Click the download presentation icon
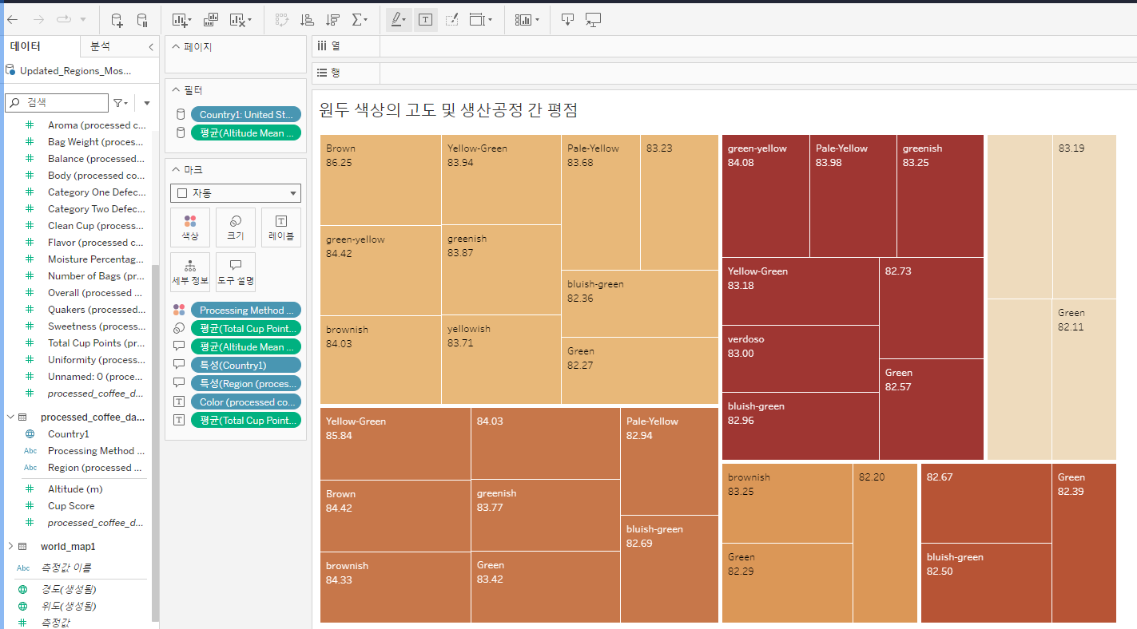1137x629 pixels. 567,20
